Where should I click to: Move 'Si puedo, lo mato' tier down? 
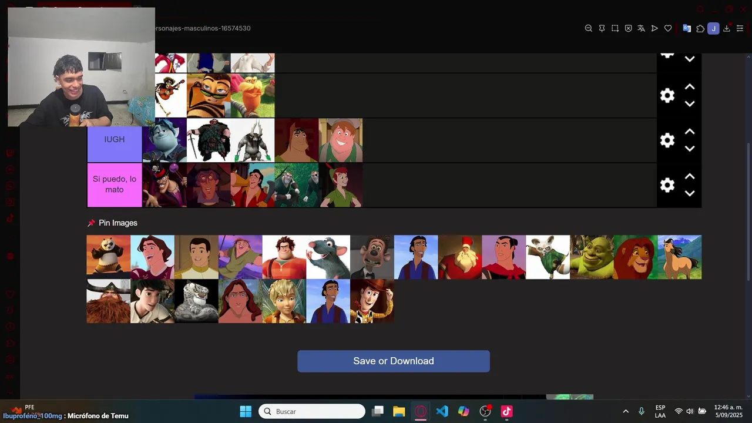click(690, 193)
